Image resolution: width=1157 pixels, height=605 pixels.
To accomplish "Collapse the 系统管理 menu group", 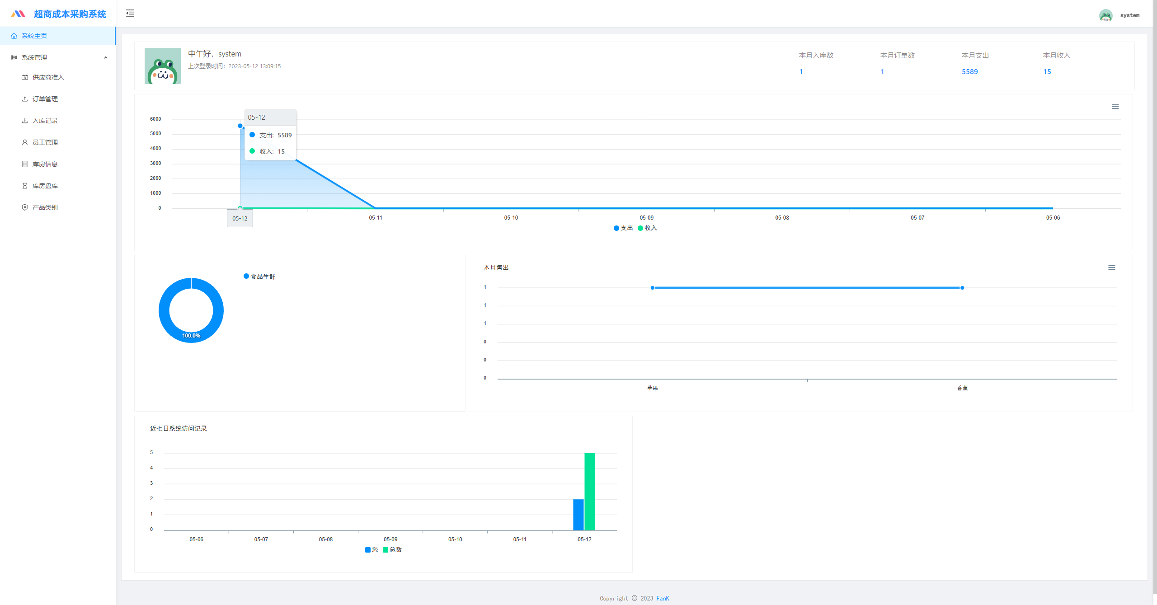I will click(106, 57).
